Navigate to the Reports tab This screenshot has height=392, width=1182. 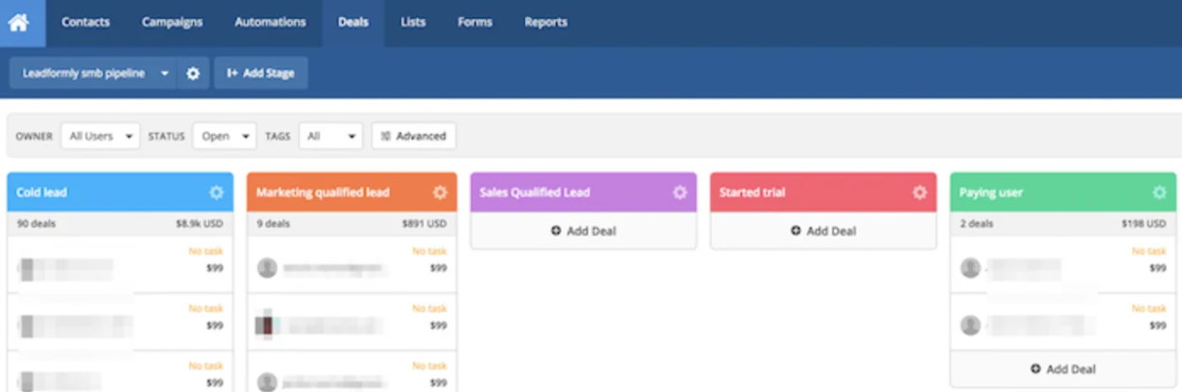click(546, 23)
